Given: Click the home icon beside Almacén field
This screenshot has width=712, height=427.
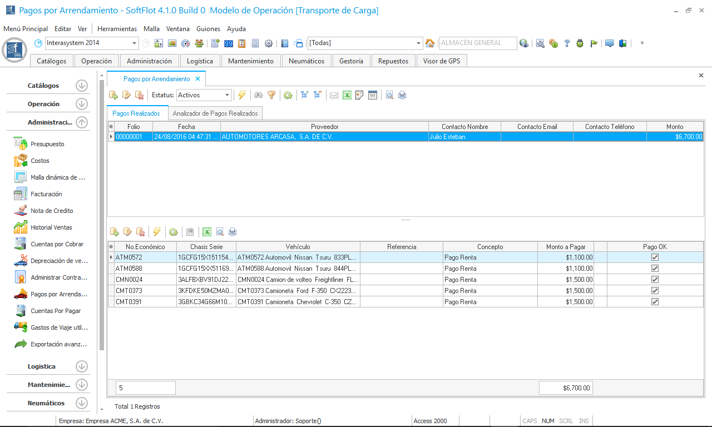Looking at the screenshot, I should click(x=430, y=43).
